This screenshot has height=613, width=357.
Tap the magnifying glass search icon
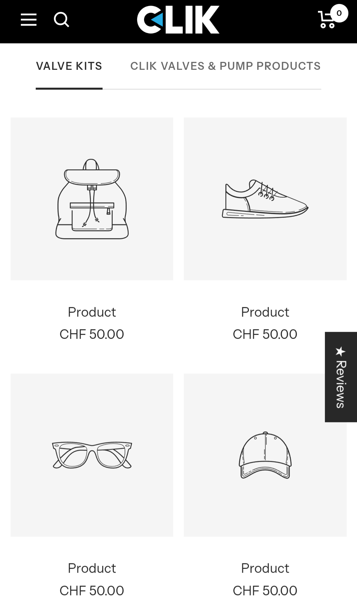[x=61, y=20]
